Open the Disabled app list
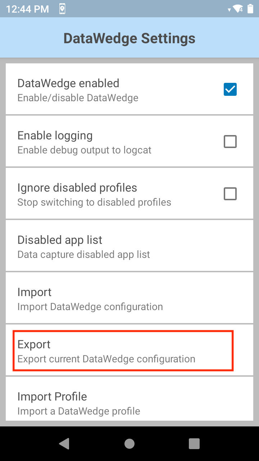 click(x=129, y=246)
